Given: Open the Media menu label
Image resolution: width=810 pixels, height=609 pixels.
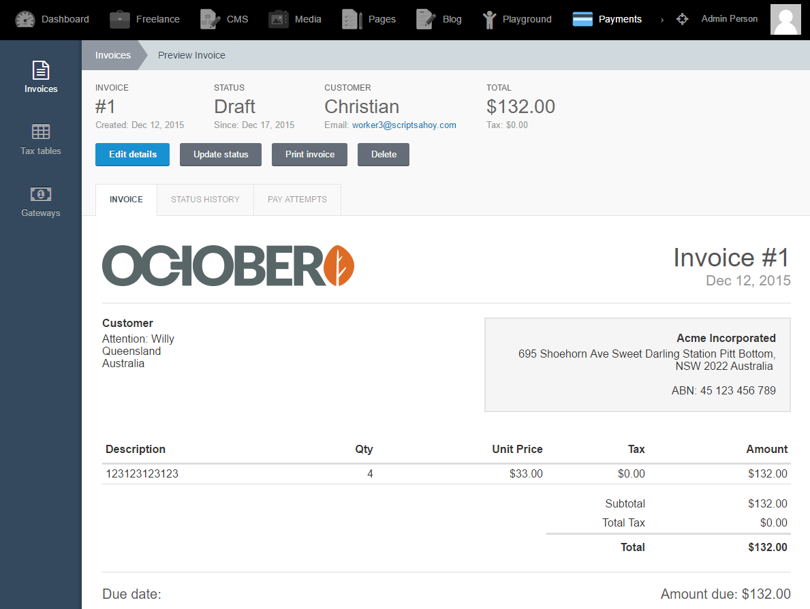Looking at the screenshot, I should coord(308,19).
